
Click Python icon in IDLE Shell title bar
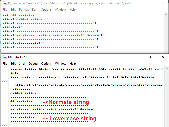(5, 57)
